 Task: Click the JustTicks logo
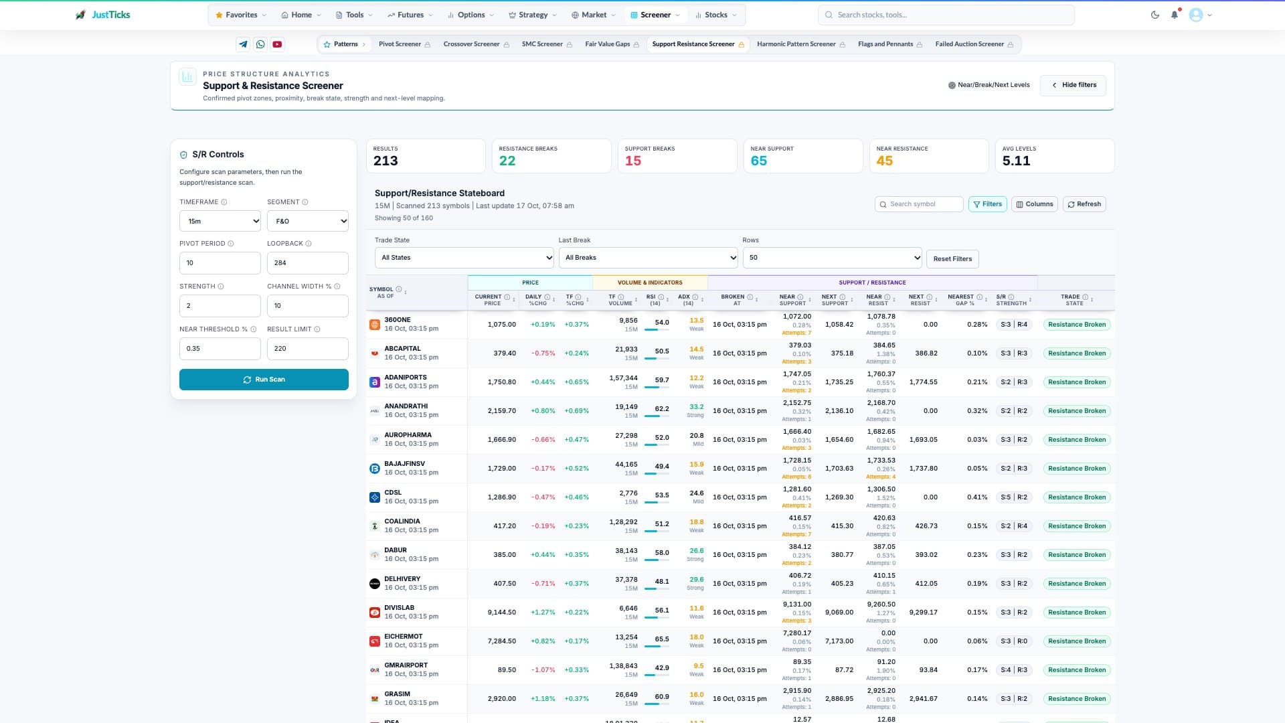[x=103, y=15]
